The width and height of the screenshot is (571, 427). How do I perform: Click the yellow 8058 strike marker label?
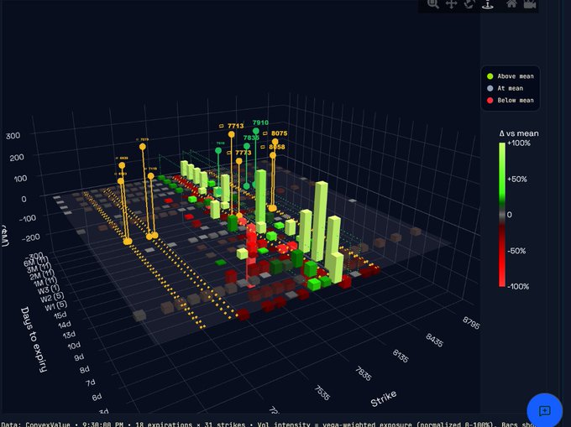(277, 147)
